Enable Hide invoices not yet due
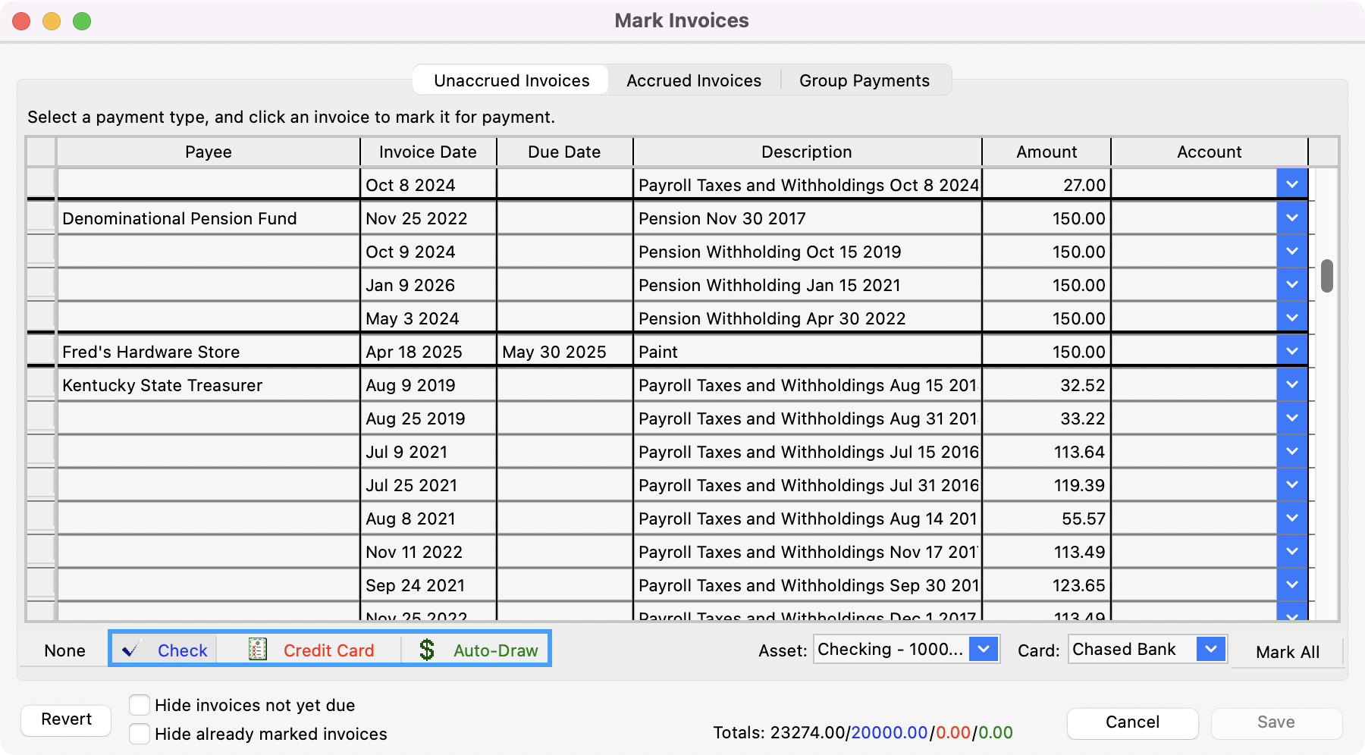The width and height of the screenshot is (1365, 755). pos(140,705)
